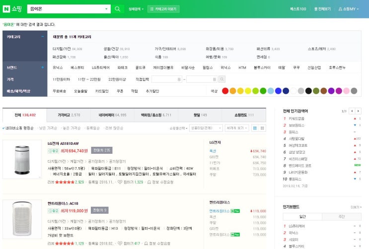
Task: Open the LG air purifier product thumbnail
Action: click(x=22, y=159)
